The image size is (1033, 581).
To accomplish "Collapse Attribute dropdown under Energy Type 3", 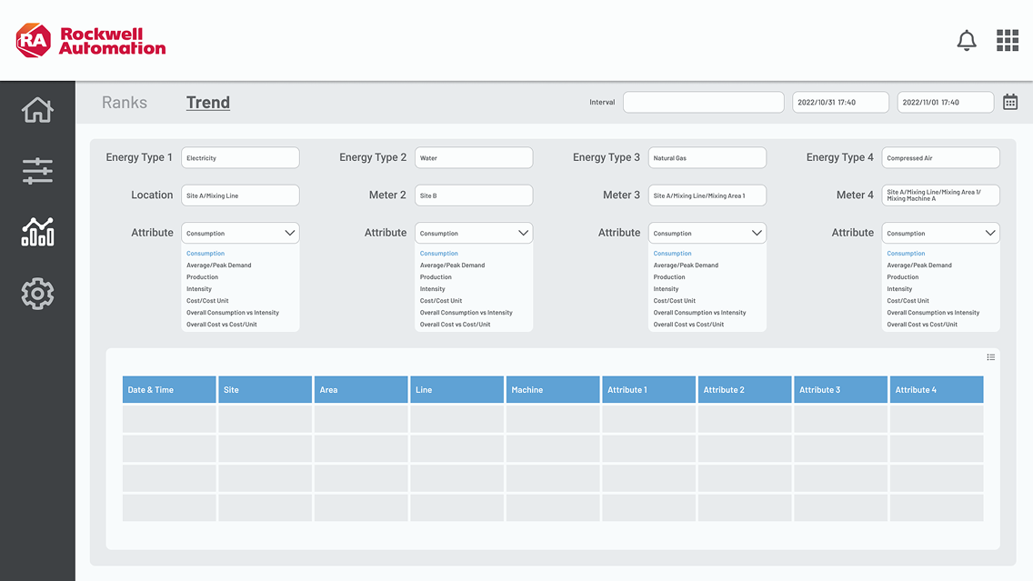I will tap(707, 233).
